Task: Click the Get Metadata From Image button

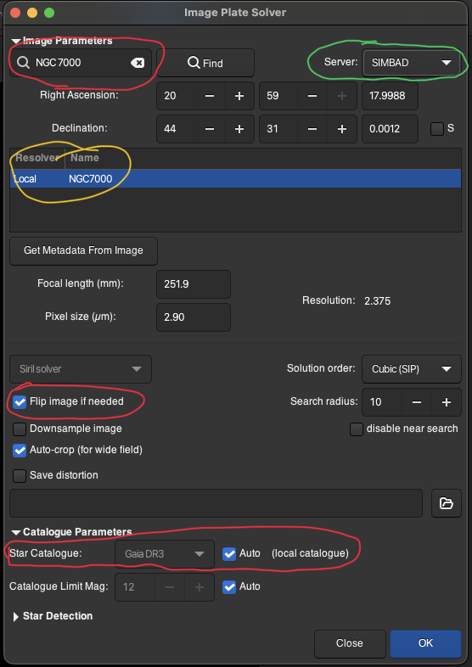Action: [83, 250]
